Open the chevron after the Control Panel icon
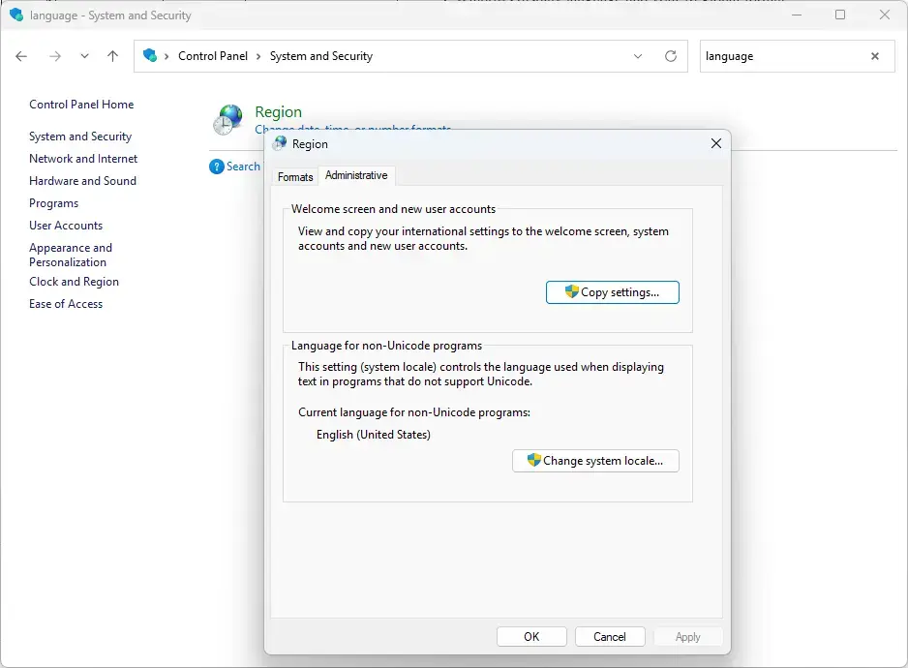908x668 pixels. pos(166,56)
